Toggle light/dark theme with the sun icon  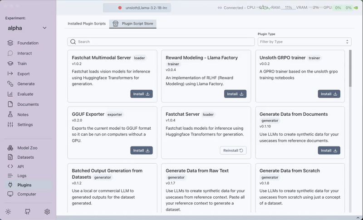pos(8,211)
